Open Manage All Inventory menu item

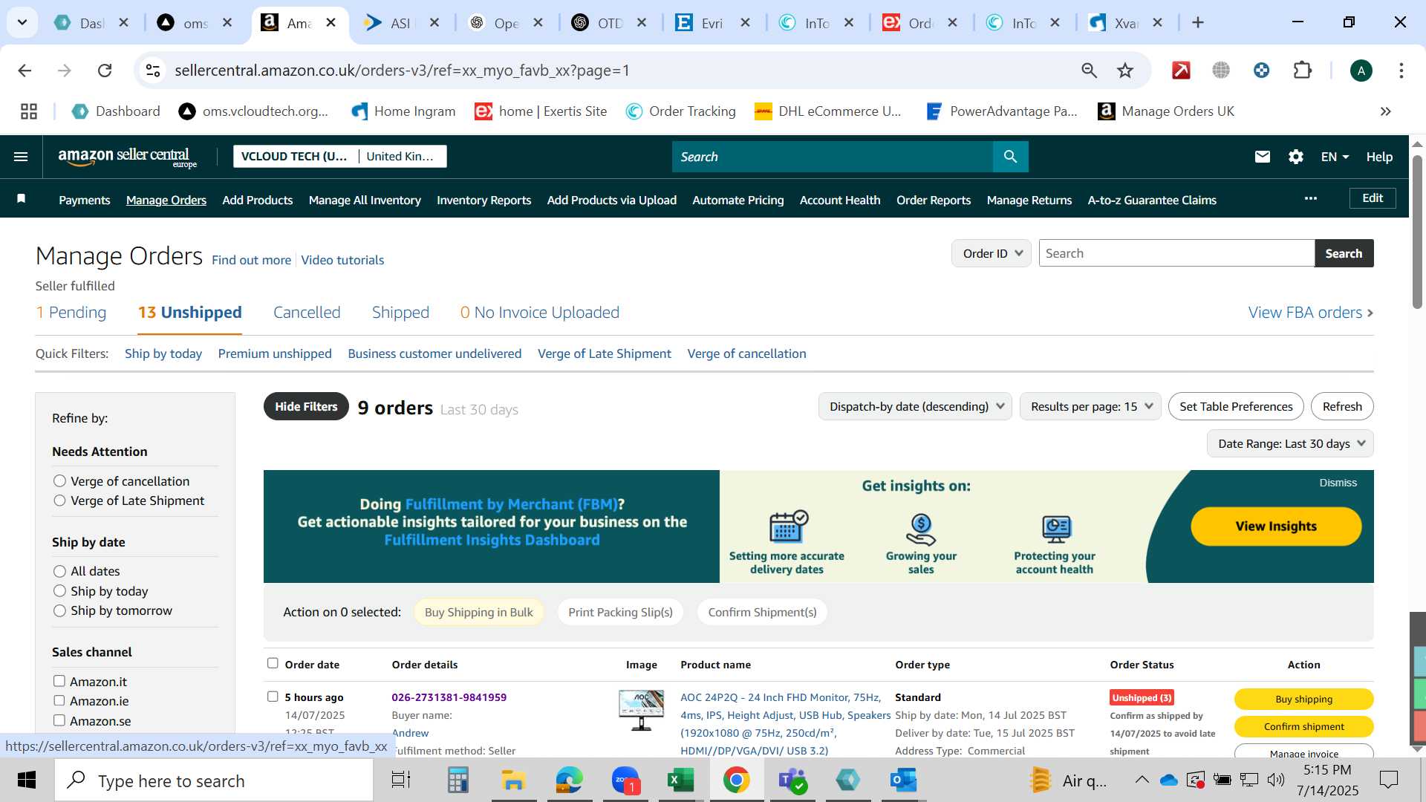pos(365,200)
